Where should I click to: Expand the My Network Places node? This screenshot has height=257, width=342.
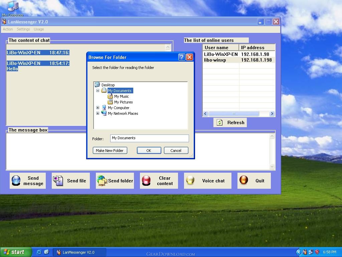click(98, 113)
